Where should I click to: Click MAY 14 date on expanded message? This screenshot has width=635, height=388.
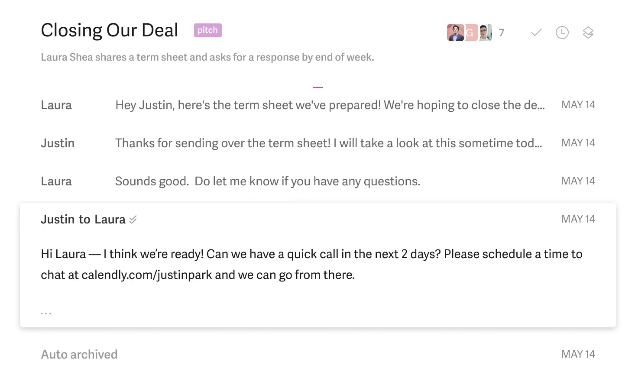(x=578, y=219)
